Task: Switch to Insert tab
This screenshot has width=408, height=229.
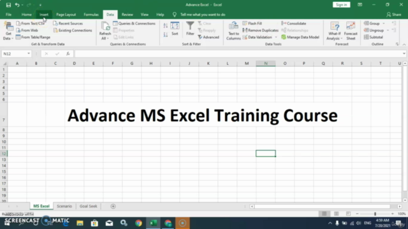Action: pyautogui.click(x=44, y=15)
